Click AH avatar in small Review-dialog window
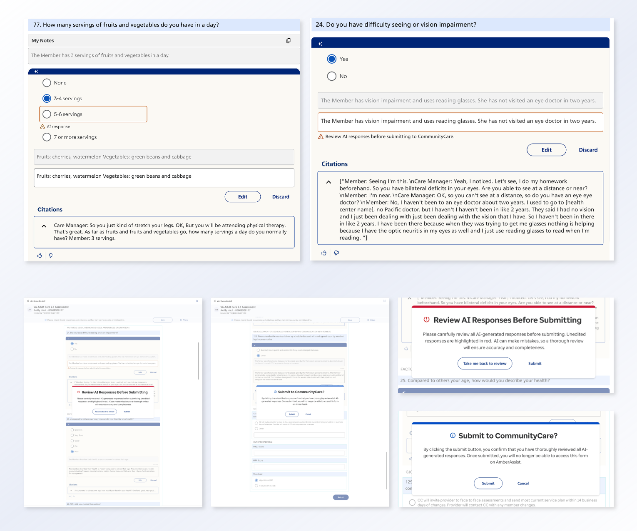 pos(30,310)
